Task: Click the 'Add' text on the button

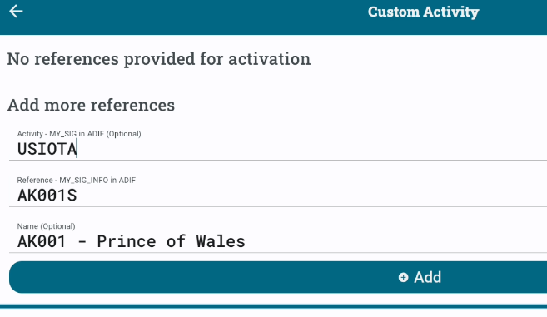Action: click(427, 278)
